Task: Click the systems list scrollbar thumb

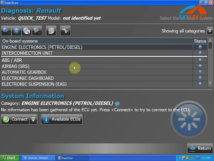Action: 210,46
